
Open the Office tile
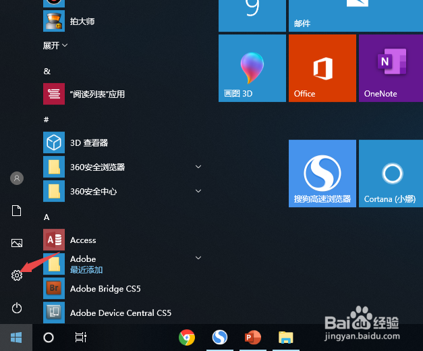(x=322, y=68)
